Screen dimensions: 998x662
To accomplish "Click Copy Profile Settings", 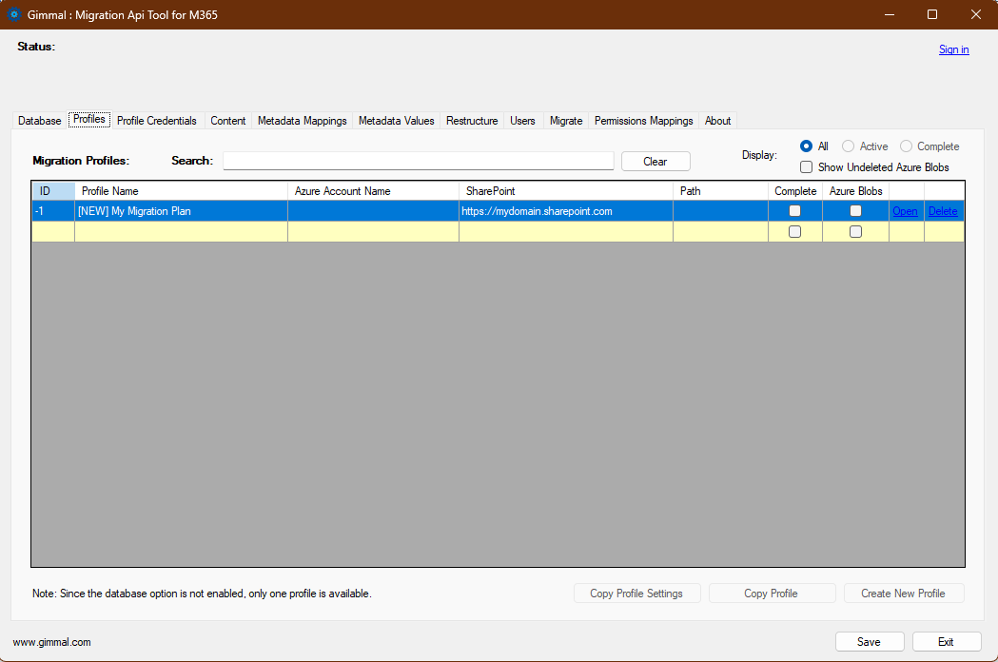I will [636, 593].
